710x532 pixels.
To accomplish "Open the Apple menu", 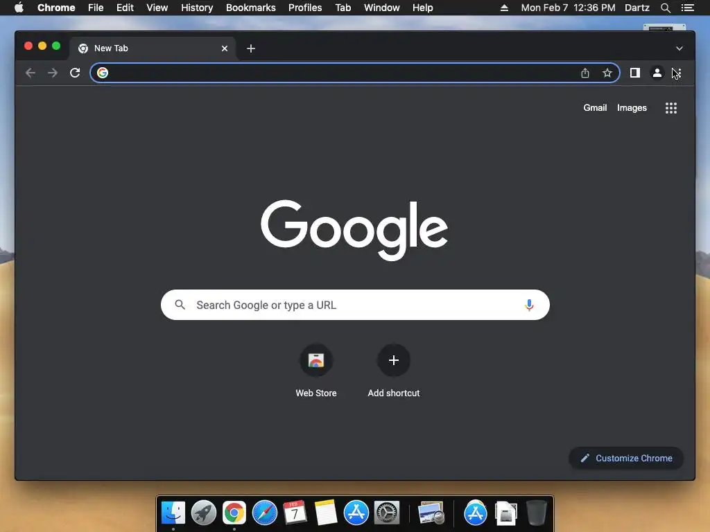I will click(x=19, y=8).
